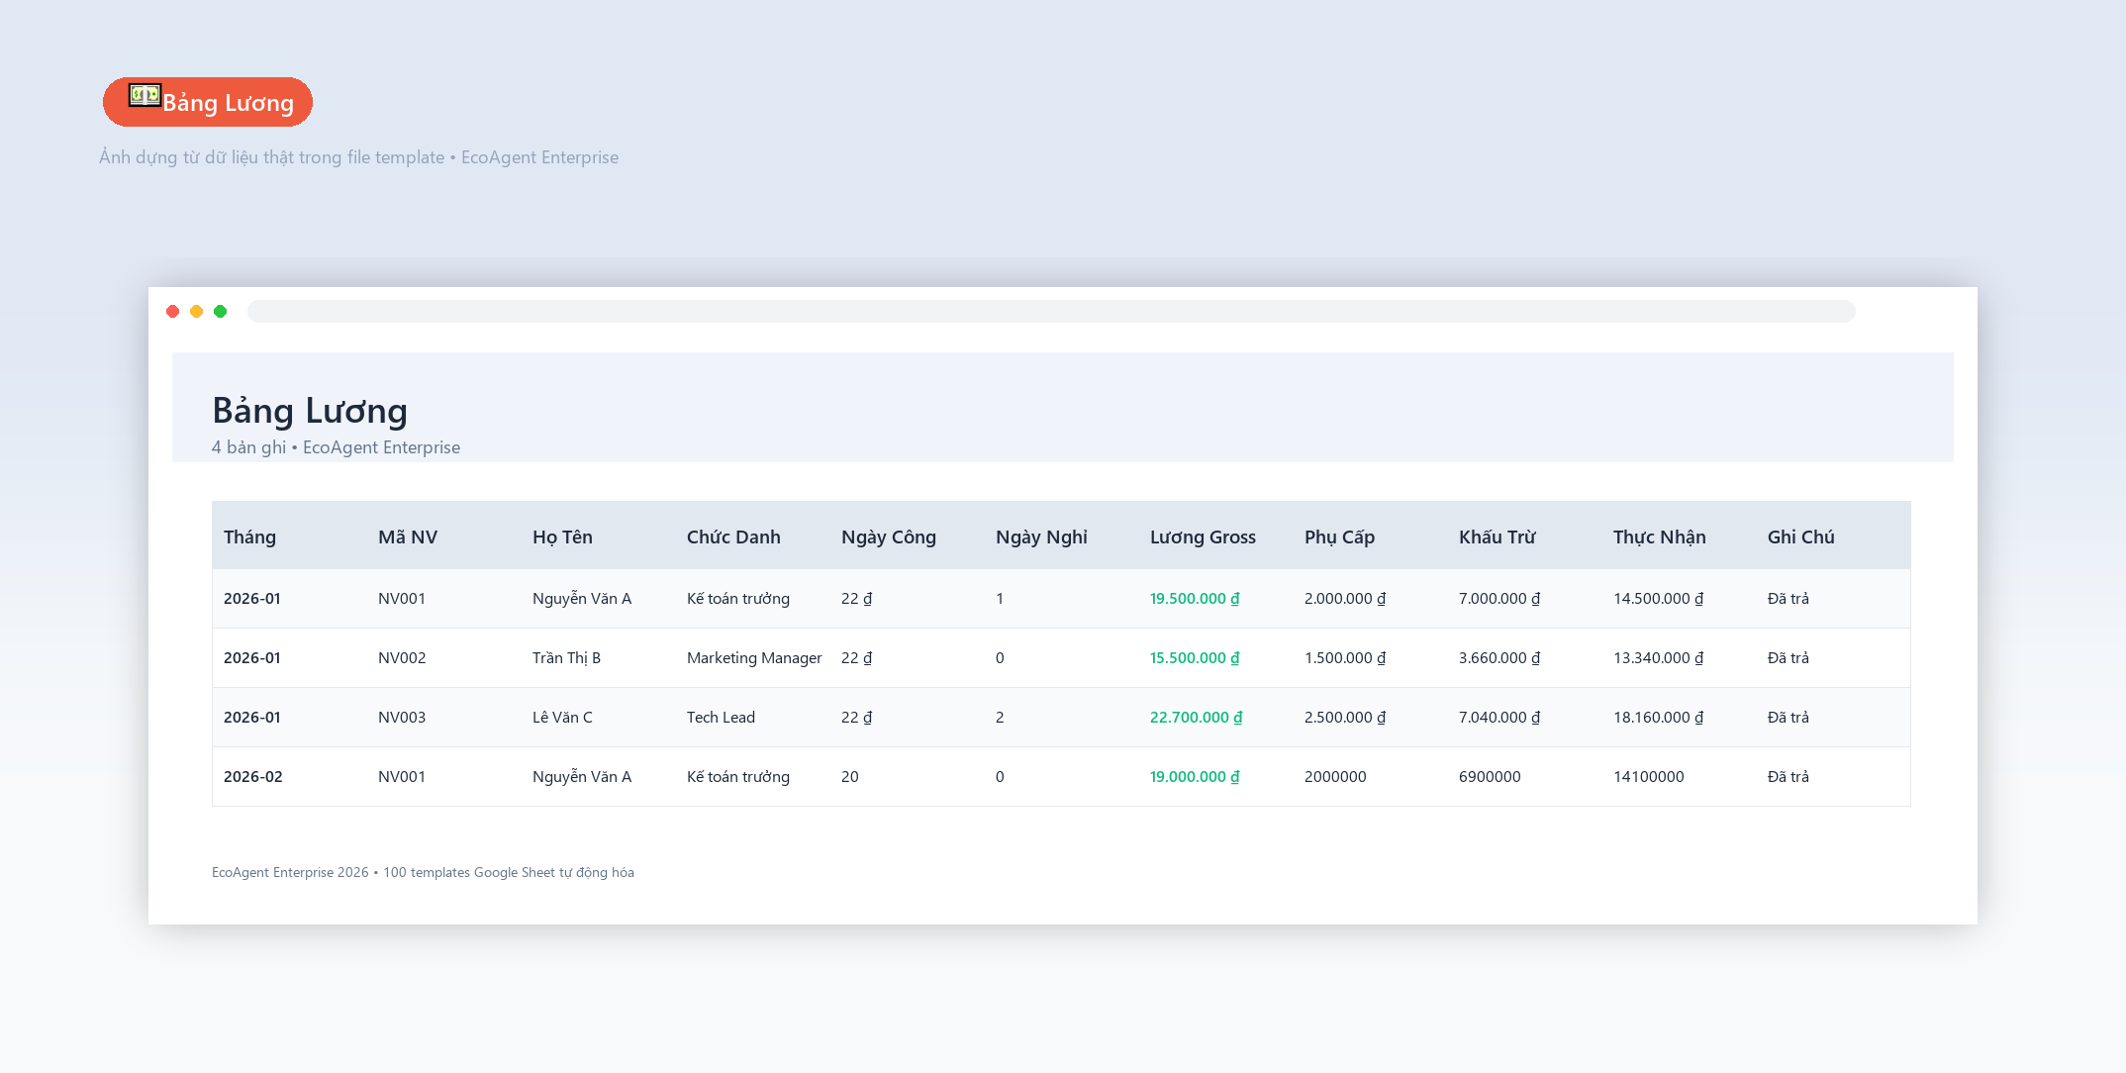
Task: Click gross salary 22.700.000 ₫
Action: pos(1196,718)
